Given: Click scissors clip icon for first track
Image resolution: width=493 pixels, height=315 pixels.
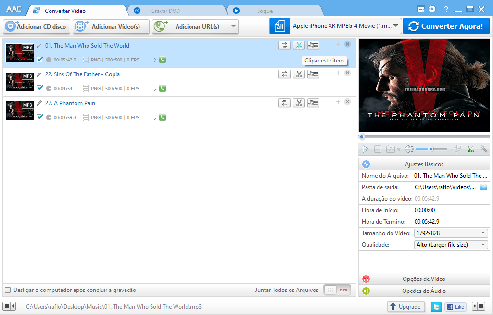Looking at the screenshot, I should click(x=299, y=45).
